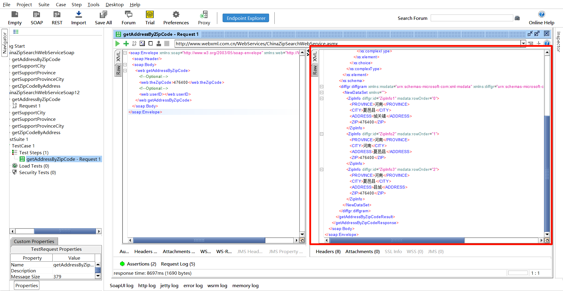This screenshot has height=291, width=563.
Task: Click the empty square icon in request toolbar
Action: point(151,44)
